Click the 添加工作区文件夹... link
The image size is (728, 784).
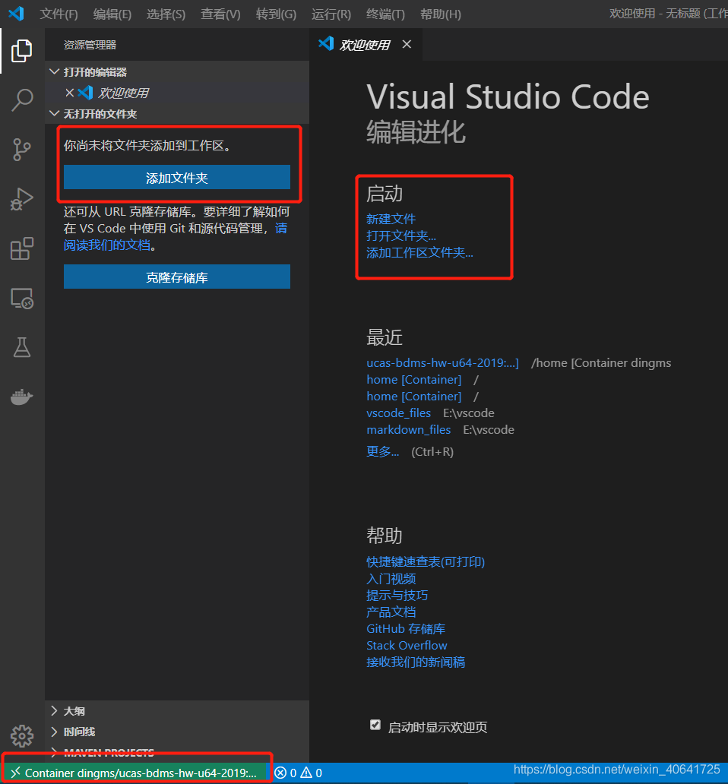420,253
